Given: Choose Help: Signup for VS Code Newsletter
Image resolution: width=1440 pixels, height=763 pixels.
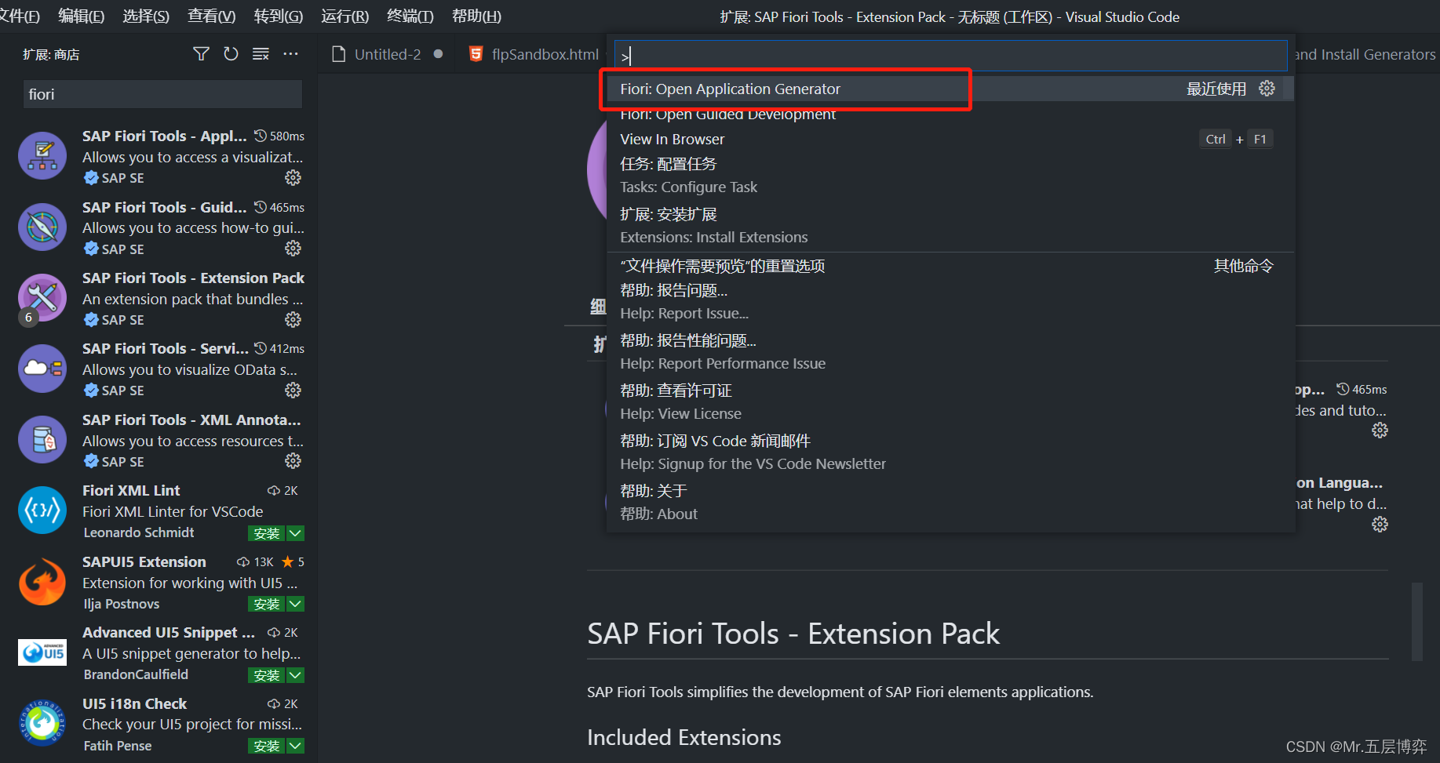Looking at the screenshot, I should 950,452.
